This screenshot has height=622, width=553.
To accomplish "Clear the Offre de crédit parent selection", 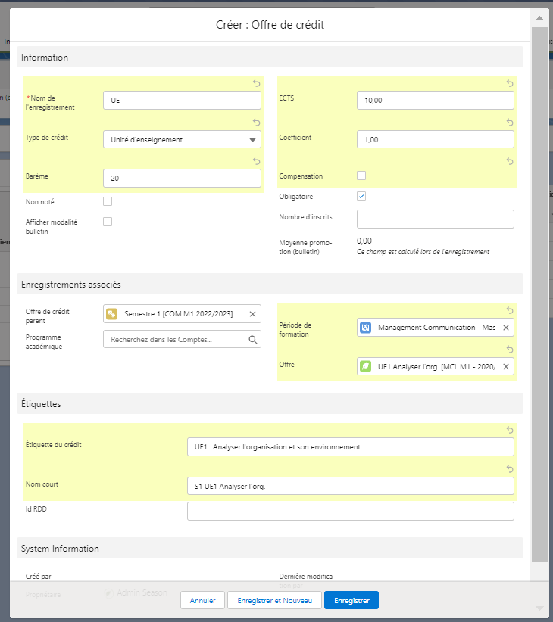I will click(x=253, y=314).
